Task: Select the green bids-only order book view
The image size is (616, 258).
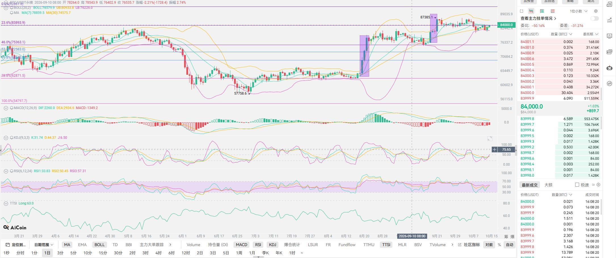Action: point(542,11)
